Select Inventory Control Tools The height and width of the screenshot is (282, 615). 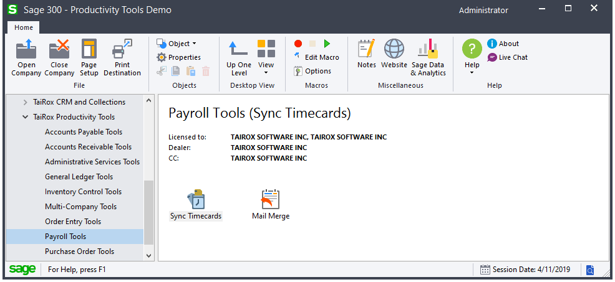pyautogui.click(x=83, y=192)
